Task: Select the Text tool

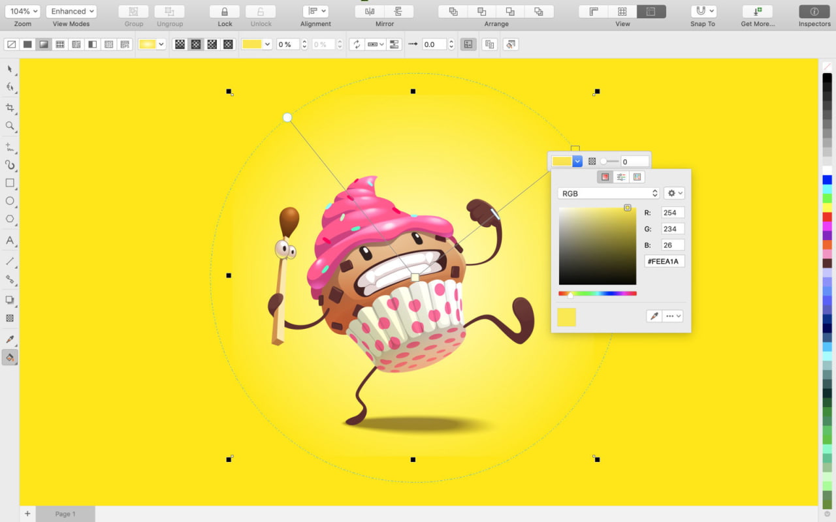Action: [x=10, y=241]
